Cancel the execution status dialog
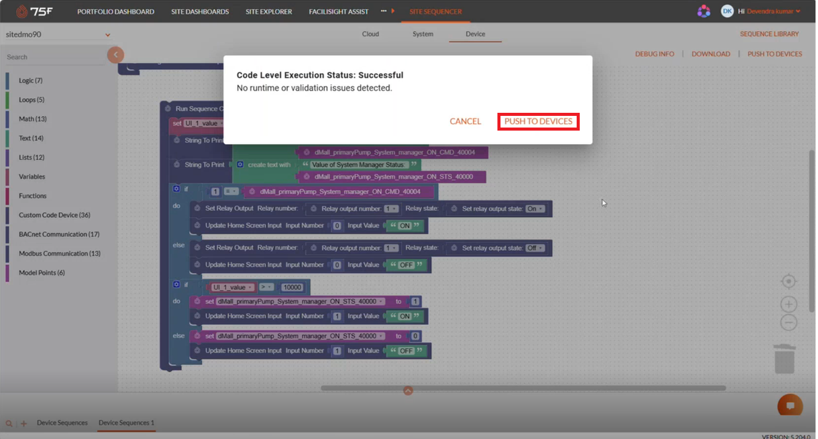This screenshot has height=439, width=818. click(x=465, y=121)
